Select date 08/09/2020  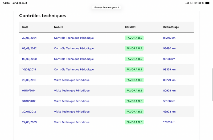[x=29, y=59]
